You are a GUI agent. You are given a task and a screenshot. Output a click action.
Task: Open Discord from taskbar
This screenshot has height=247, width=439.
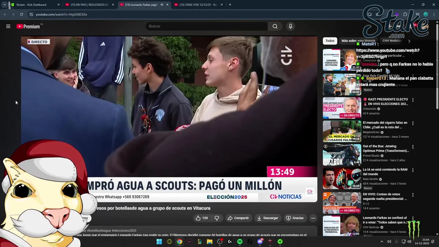(260, 242)
